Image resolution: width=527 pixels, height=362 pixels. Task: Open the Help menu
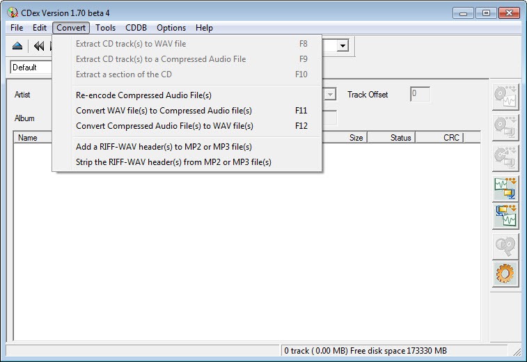[x=204, y=28]
